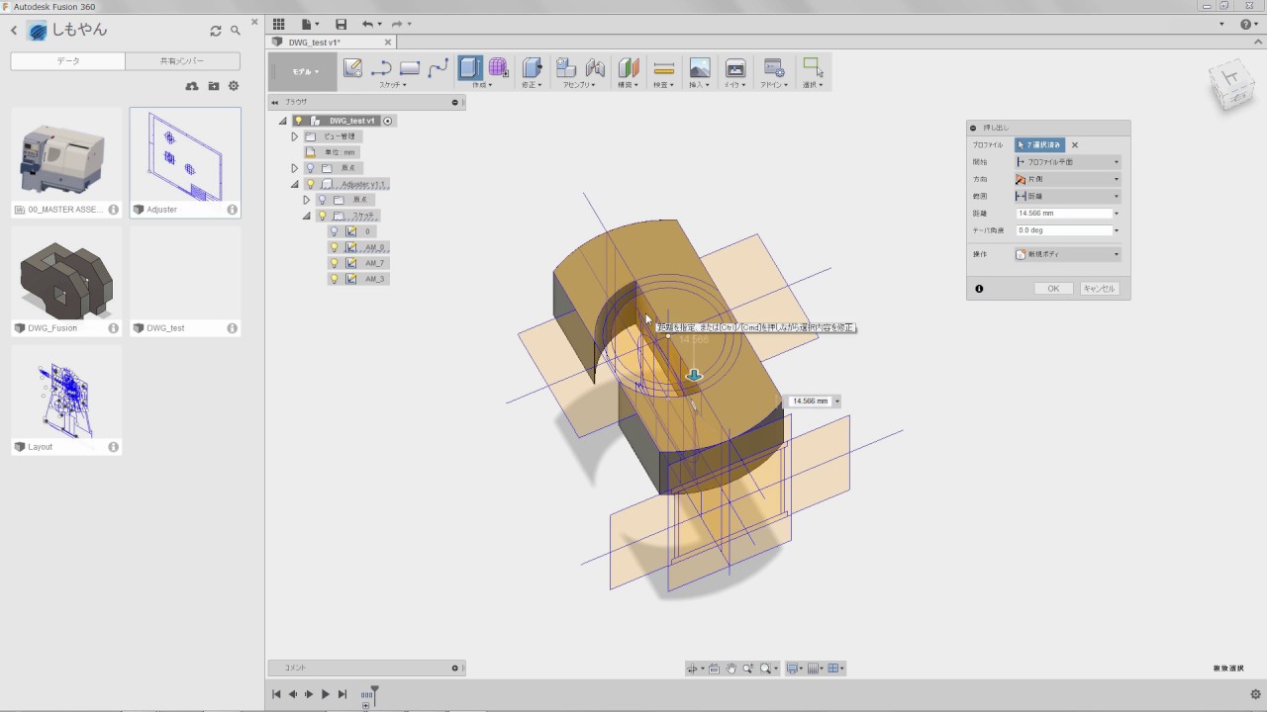The image size is (1267, 712).
Task: Select the sketch Spline tool
Action: point(439,67)
